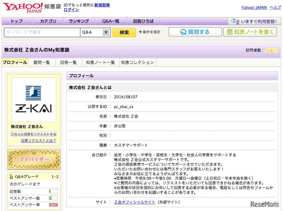This screenshot has width=283, height=211.
Task: Open the Z会オフィシャルサイト external link
Action: [x=134, y=202]
